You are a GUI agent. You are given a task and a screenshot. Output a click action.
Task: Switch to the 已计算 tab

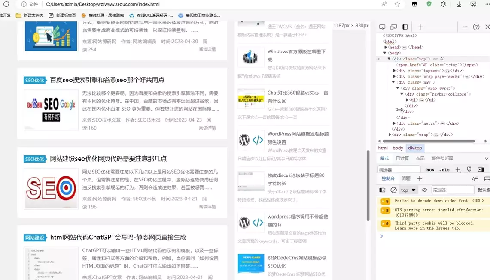click(x=402, y=158)
